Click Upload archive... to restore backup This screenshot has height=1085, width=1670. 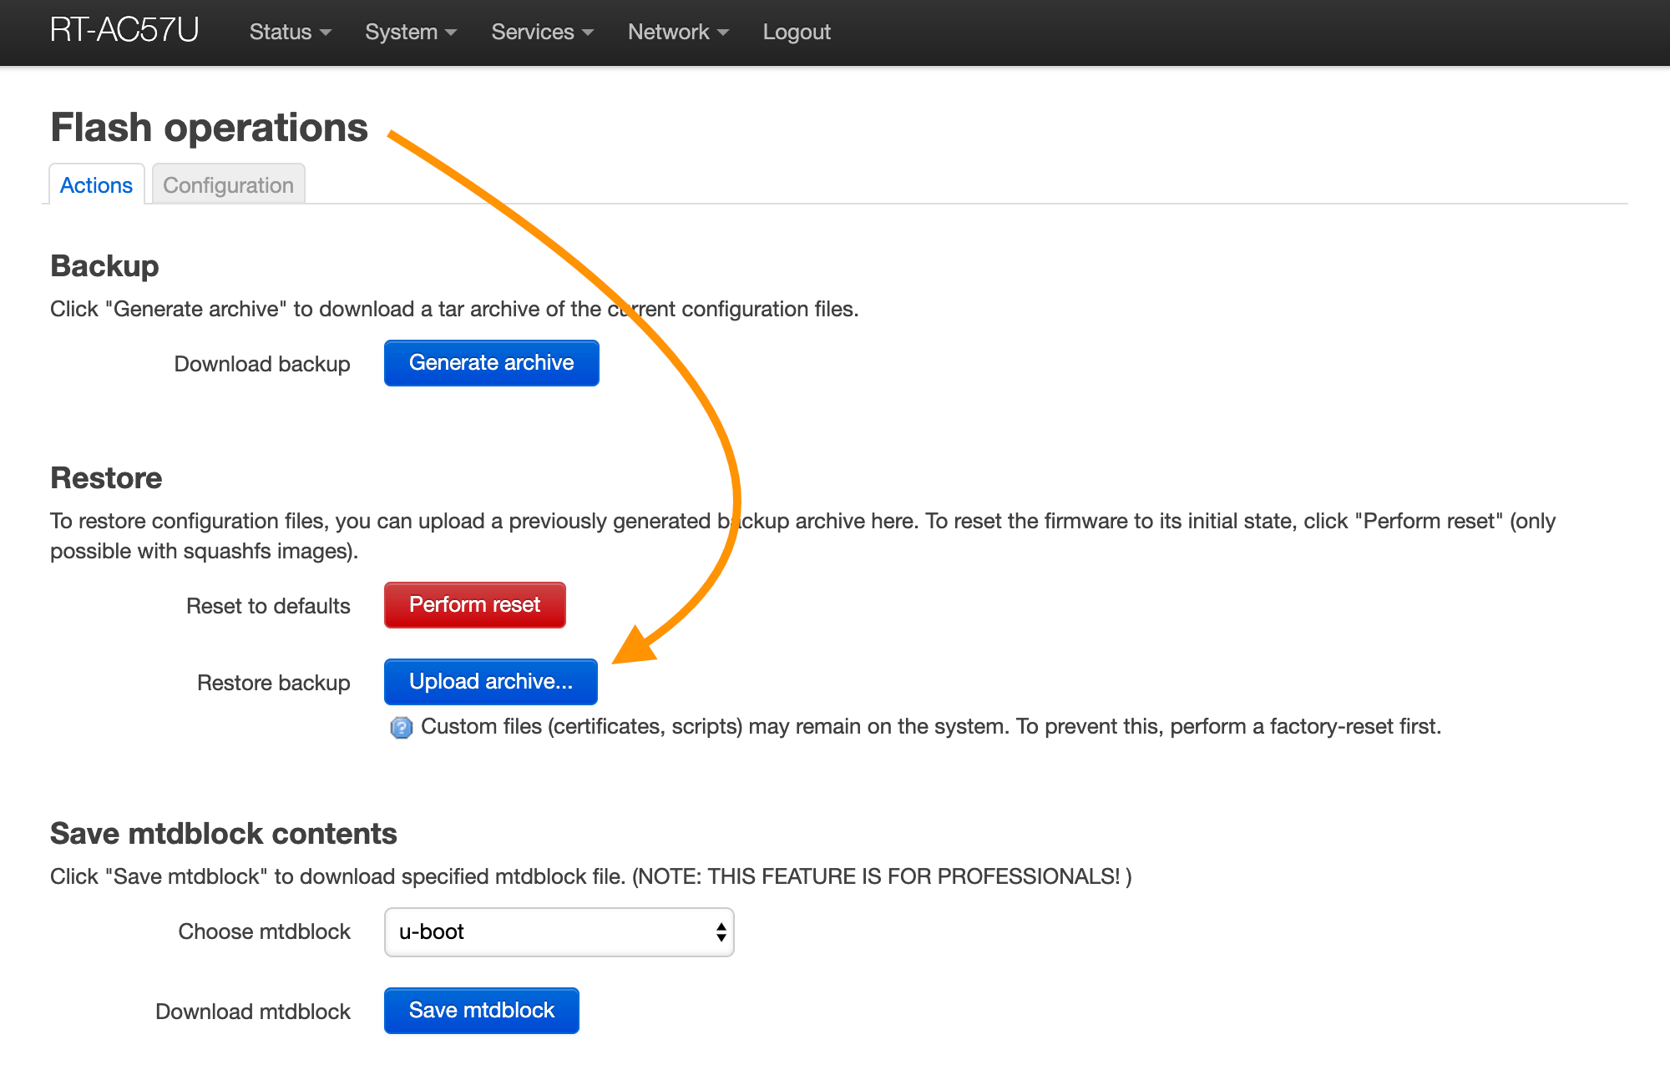point(491,682)
